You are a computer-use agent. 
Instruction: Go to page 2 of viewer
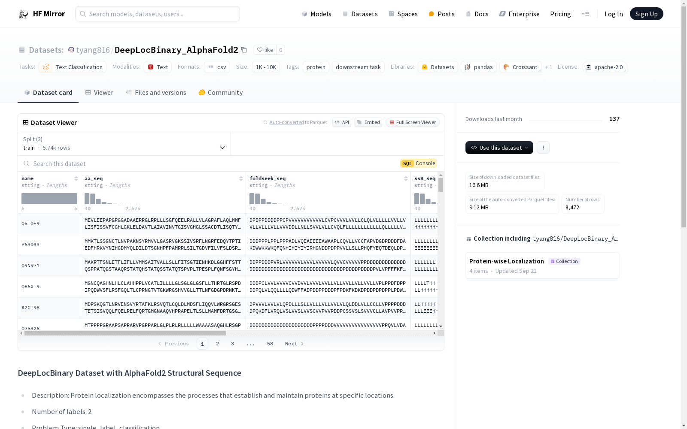pyautogui.click(x=217, y=344)
